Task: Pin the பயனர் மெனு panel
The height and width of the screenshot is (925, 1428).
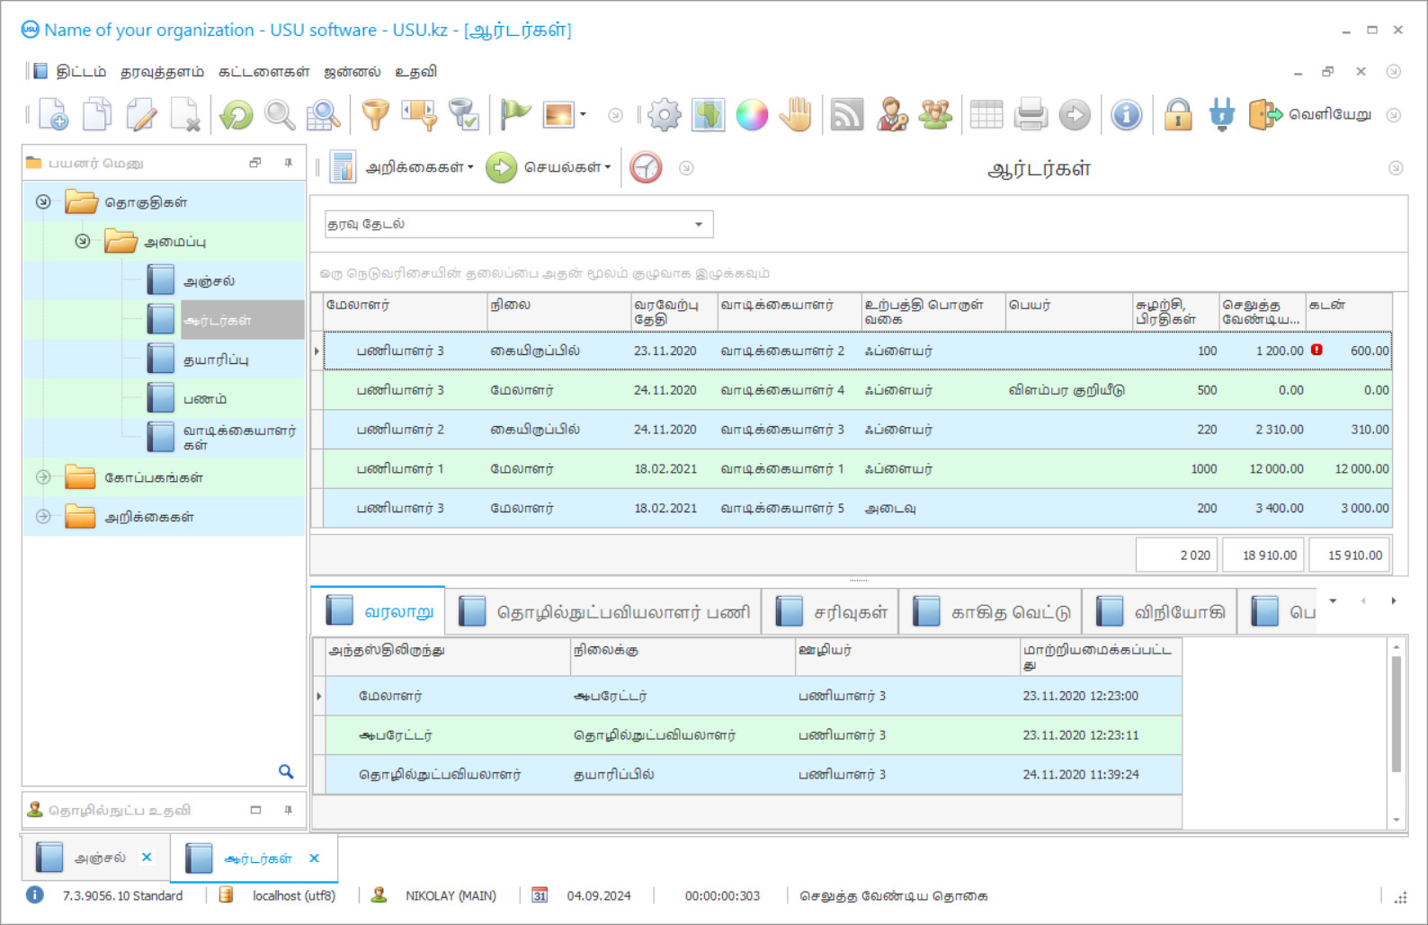Action: pos(288,163)
